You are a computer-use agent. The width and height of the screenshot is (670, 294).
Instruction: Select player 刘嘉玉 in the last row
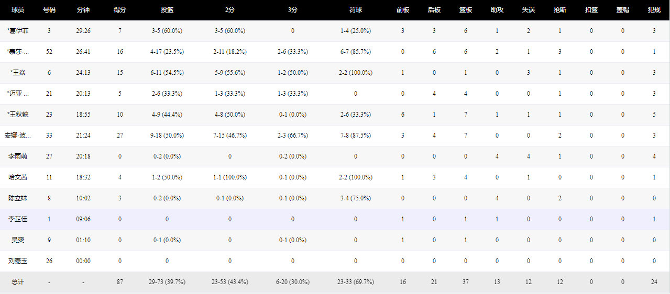tap(18, 261)
